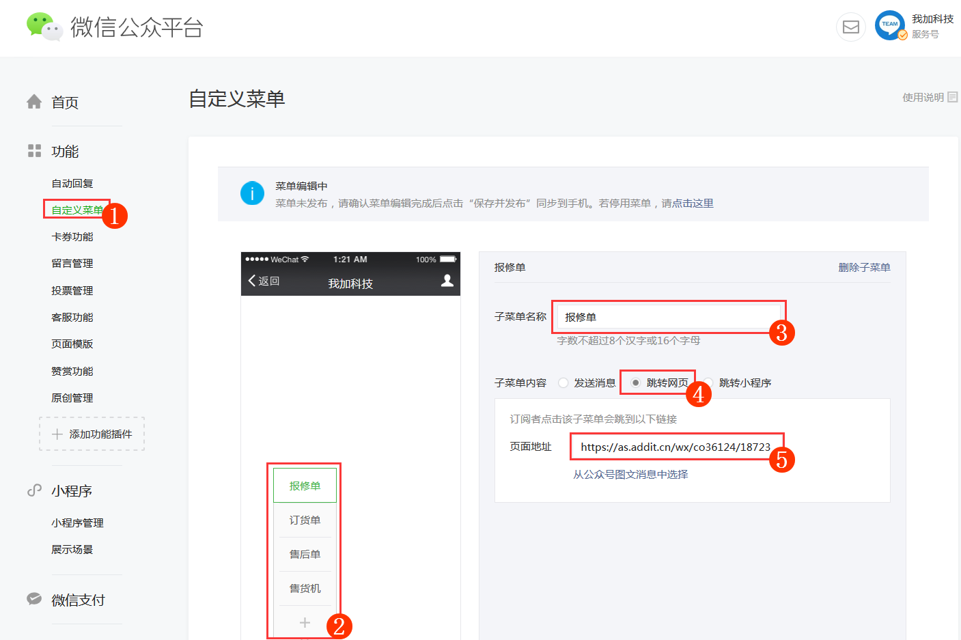This screenshot has width=961, height=640.
Task: Open the mail notifications icon
Action: (851, 27)
